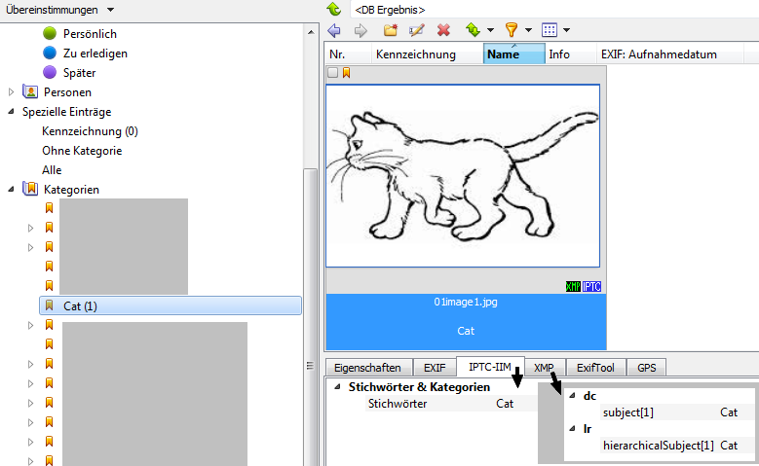Click the edit pencil toolbar icon
This screenshot has width=759, height=466.
(x=417, y=31)
